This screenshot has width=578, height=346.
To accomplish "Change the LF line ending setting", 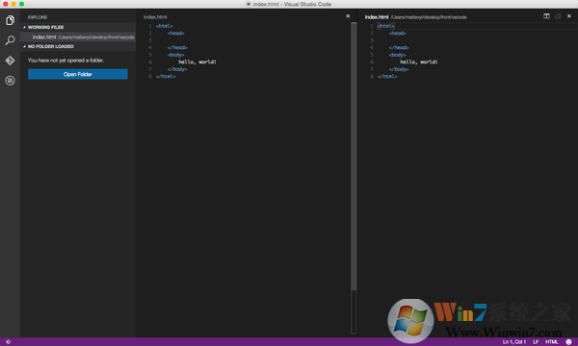I will (x=536, y=342).
